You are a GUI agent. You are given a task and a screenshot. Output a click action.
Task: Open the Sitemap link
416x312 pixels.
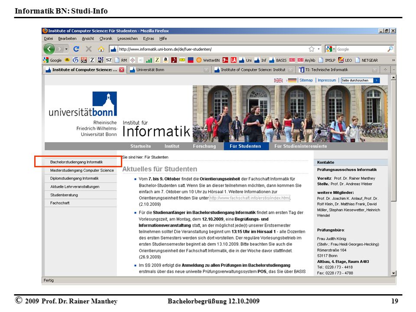[306, 80]
